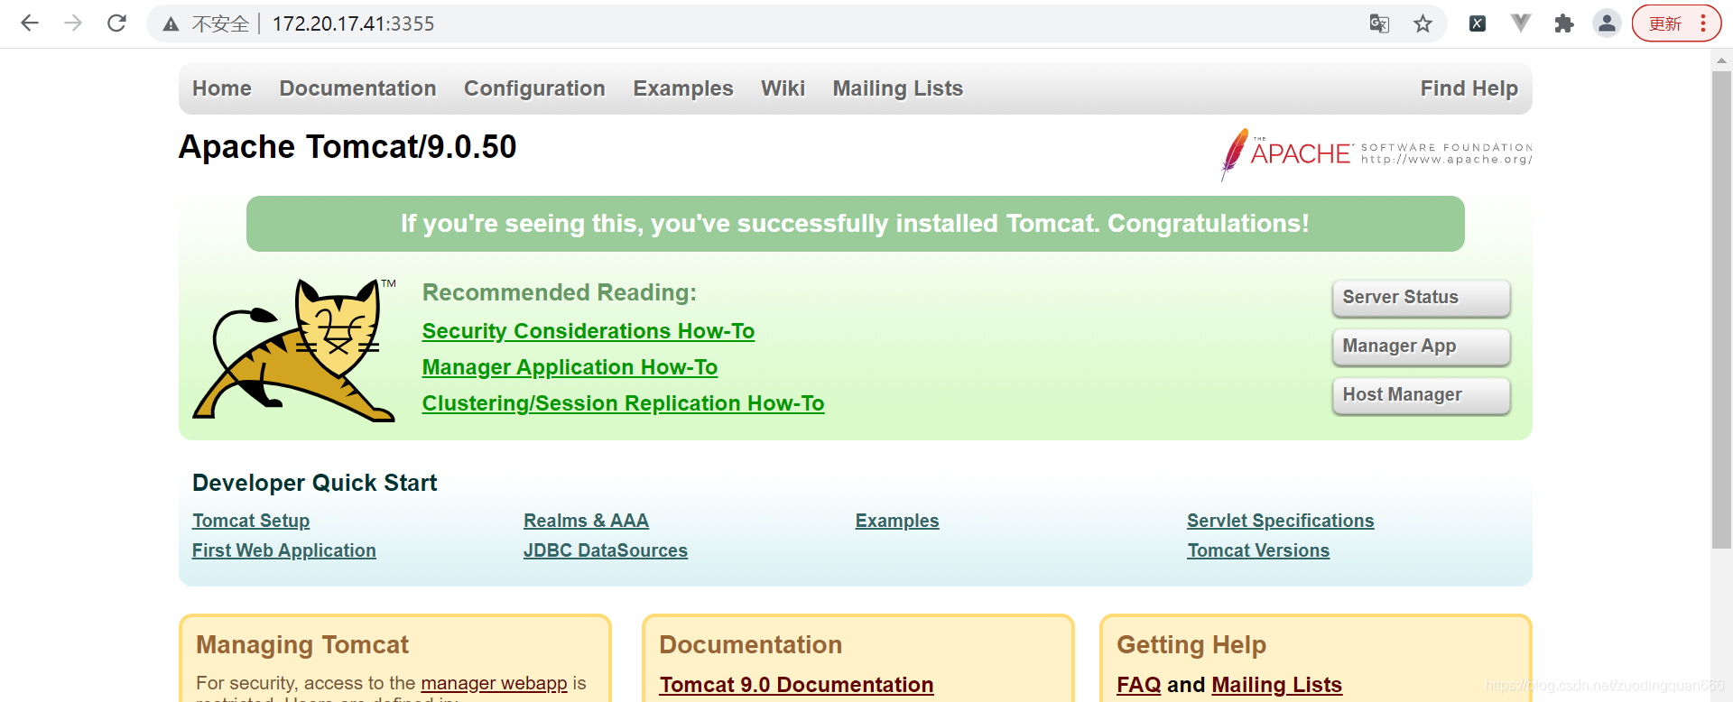The image size is (1733, 702).
Task: Open the user profile avatar icon
Action: [x=1608, y=23]
